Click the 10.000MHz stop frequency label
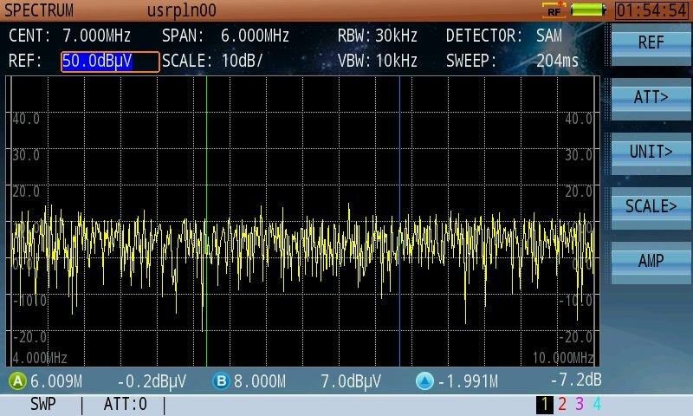 (x=563, y=358)
